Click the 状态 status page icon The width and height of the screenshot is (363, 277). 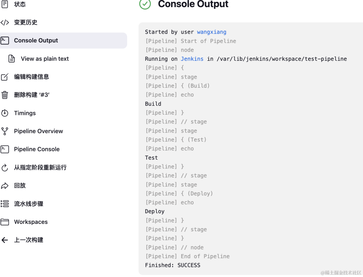[5, 4]
